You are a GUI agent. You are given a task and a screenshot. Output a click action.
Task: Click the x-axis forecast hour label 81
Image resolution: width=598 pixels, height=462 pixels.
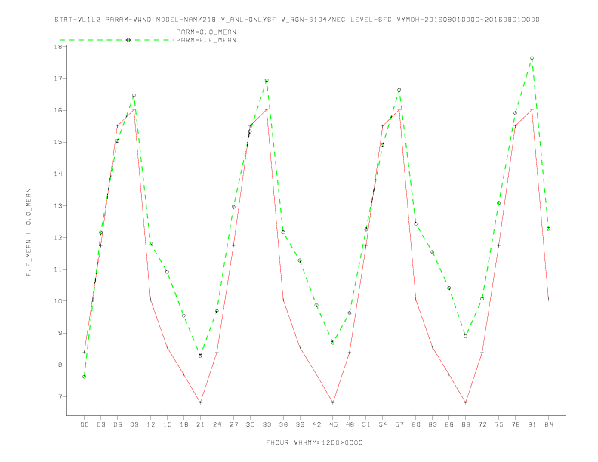coord(532,424)
